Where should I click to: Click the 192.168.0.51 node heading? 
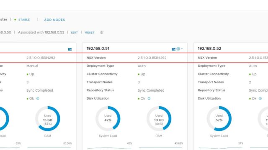tap(98, 48)
